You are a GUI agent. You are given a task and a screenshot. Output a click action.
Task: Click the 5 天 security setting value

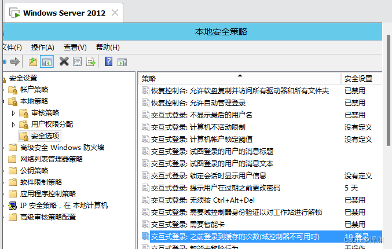(351, 188)
